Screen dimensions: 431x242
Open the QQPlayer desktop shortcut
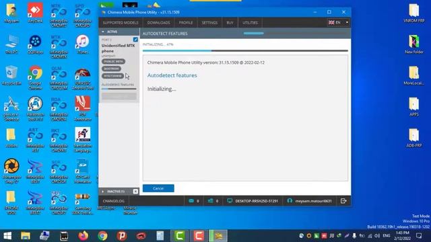35,44
